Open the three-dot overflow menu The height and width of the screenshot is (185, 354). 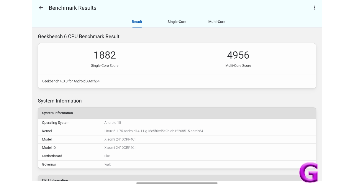coord(314,8)
